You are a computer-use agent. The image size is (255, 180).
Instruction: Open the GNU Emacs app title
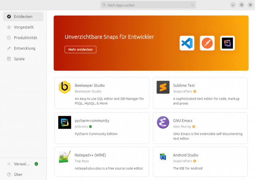tap(182, 121)
